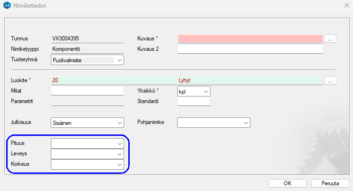Close the Nimiketiedot dialog window
The image size is (353, 191).
point(345,7)
